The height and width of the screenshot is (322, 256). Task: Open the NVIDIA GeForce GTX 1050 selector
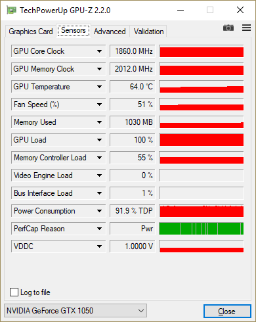coord(75,311)
